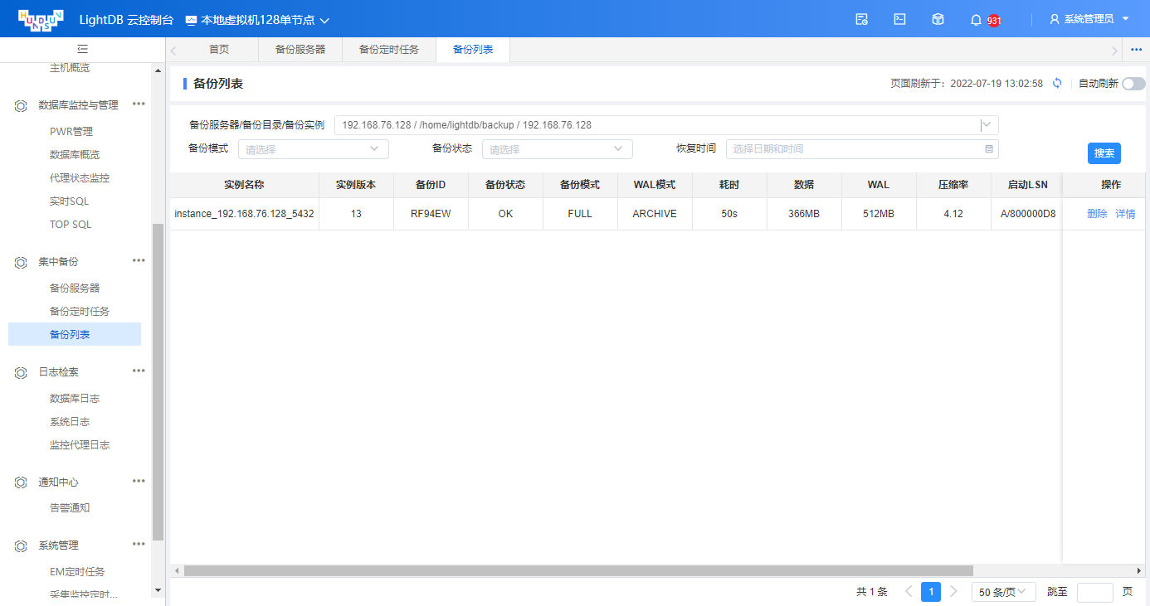Screen dimensions: 1150x606
Task: Click the refresh page icon
Action: (x=1057, y=84)
